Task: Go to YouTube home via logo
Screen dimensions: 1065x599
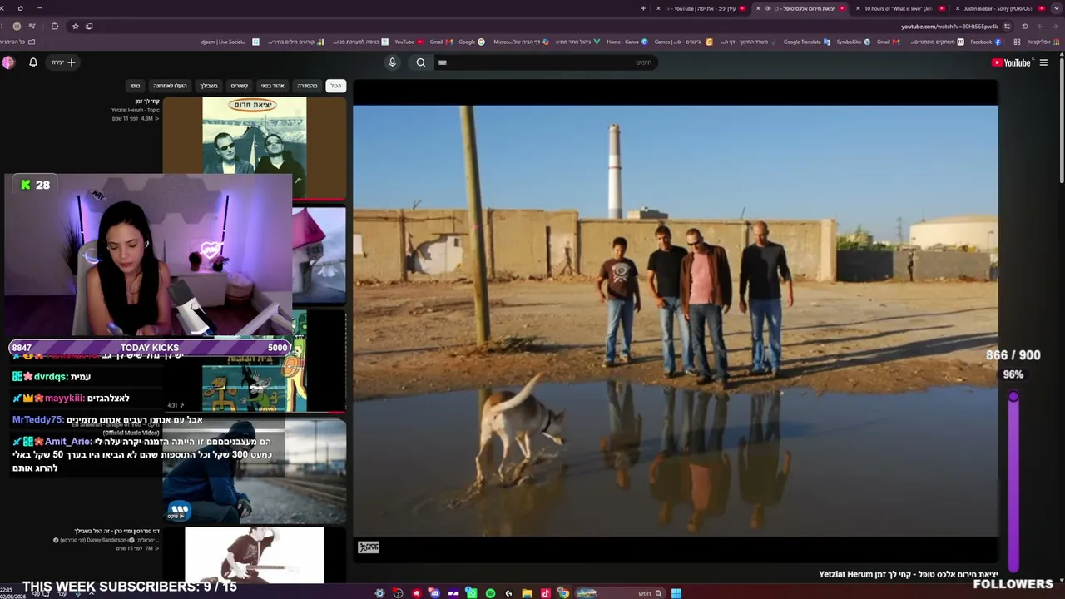Action: point(1011,62)
